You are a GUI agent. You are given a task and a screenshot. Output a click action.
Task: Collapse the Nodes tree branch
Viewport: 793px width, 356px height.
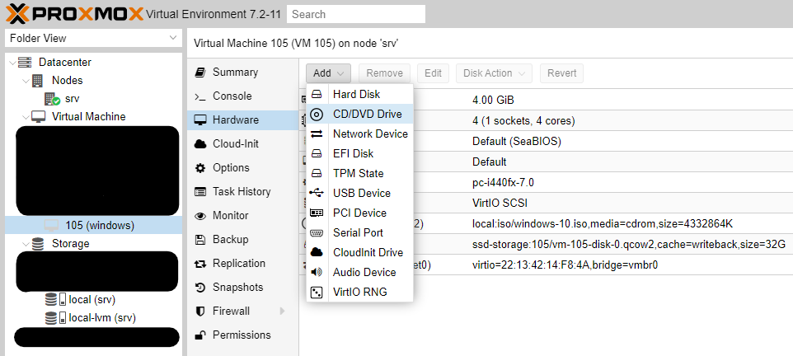(x=26, y=81)
